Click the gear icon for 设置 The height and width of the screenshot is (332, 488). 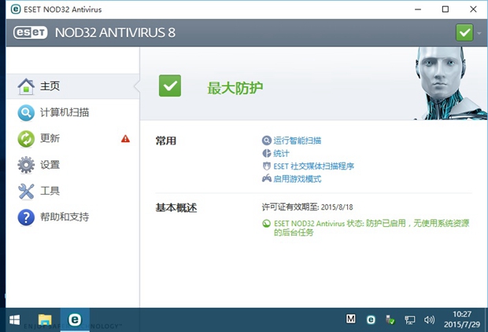[26, 165]
